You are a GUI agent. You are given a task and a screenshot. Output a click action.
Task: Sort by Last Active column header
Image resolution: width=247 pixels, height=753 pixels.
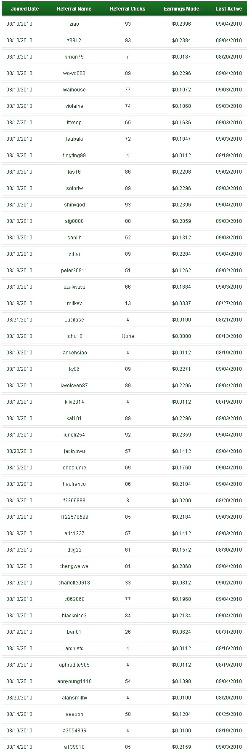coord(229,8)
